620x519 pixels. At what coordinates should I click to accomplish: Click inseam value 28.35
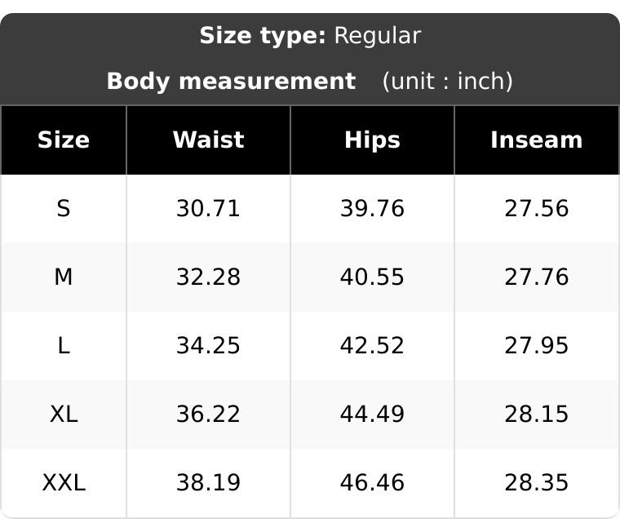tap(537, 482)
